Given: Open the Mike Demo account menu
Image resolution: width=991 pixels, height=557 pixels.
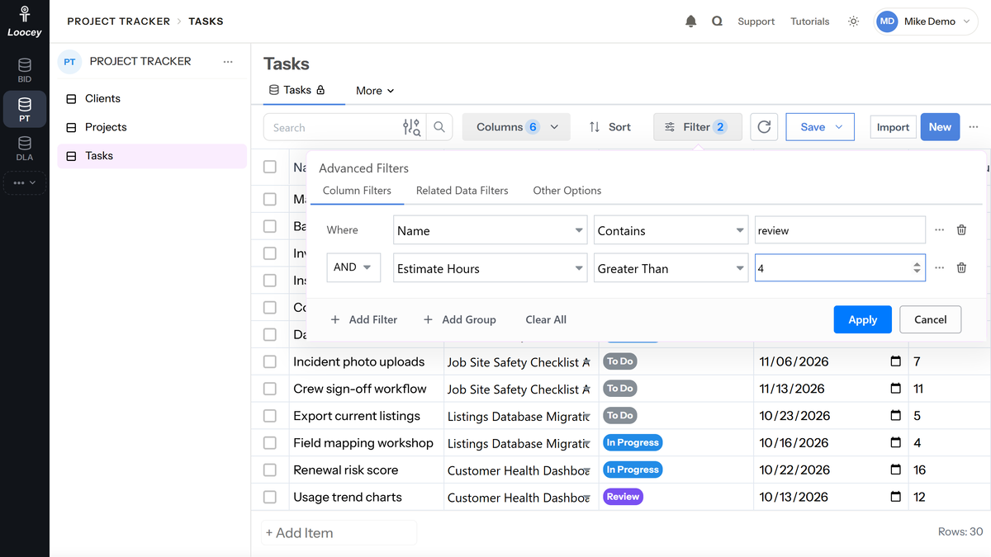Looking at the screenshot, I should point(926,21).
